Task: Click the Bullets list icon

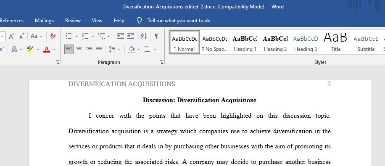Action: pos(69,36)
